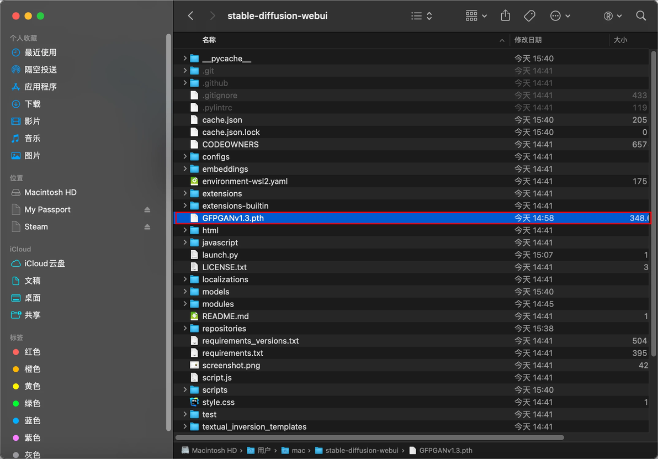The height and width of the screenshot is (459, 658).
Task: Expand the embeddings folder
Action: point(185,169)
